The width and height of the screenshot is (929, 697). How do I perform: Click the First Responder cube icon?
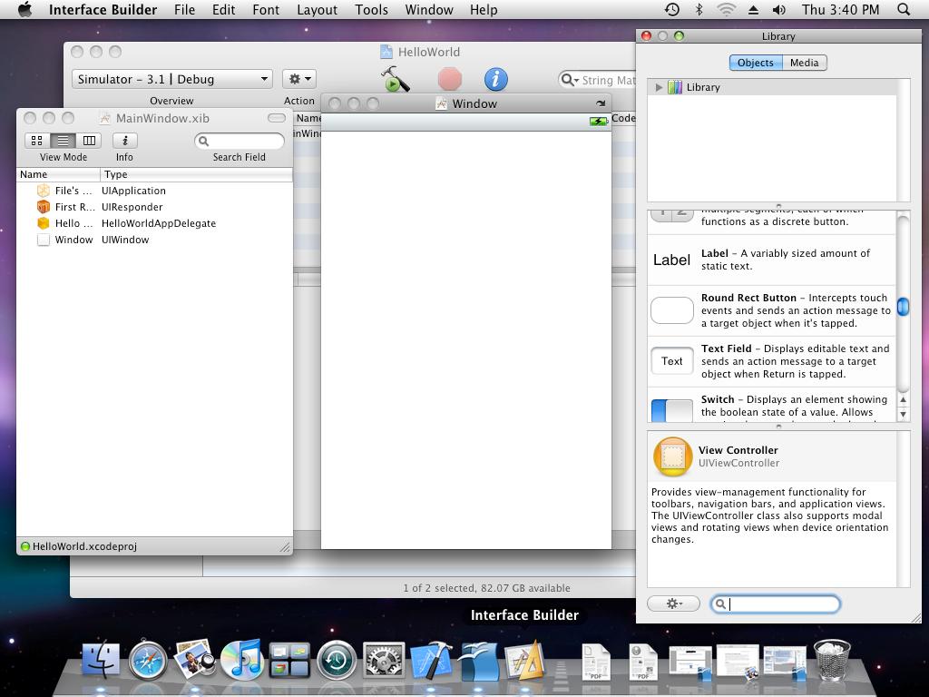44,207
